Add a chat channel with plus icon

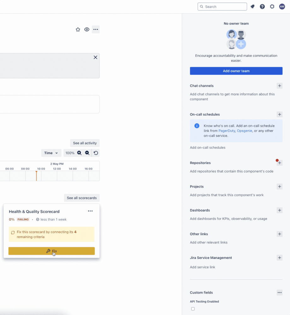(280, 86)
